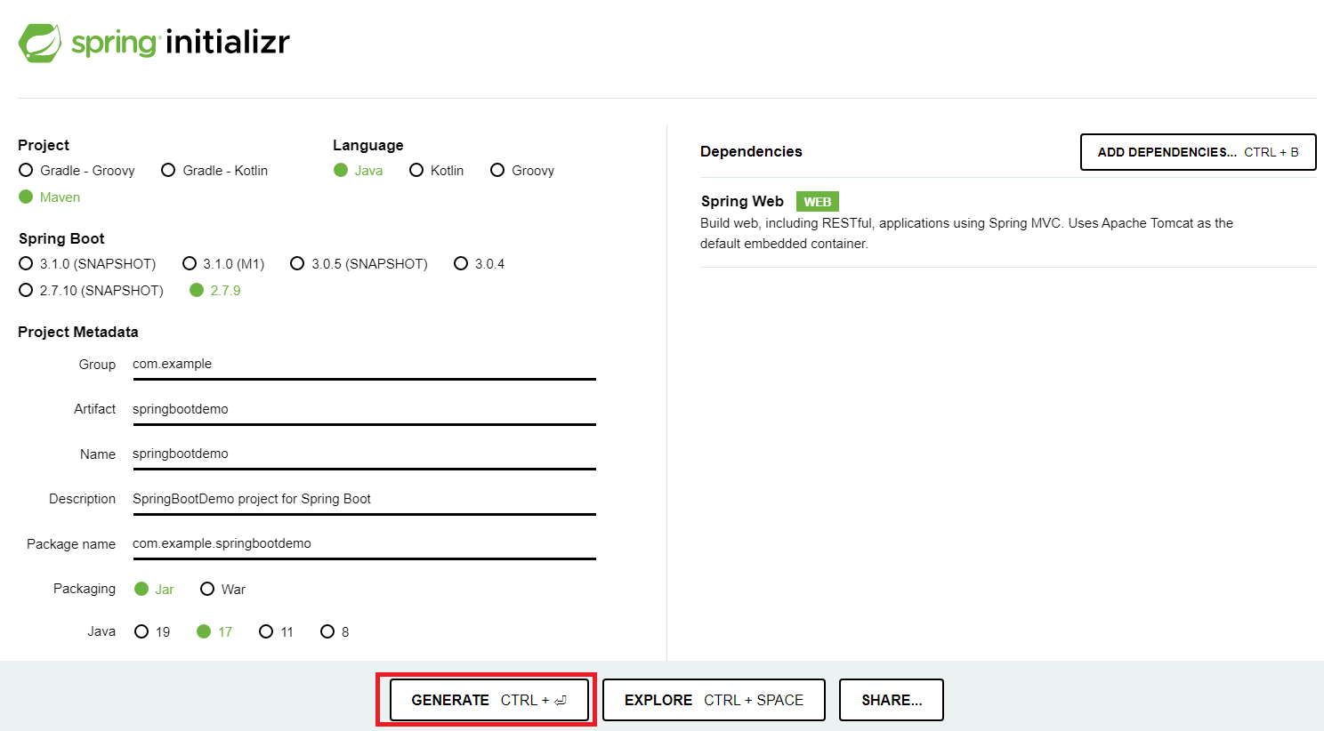Click the Spring Web description text
Image resolution: width=1324 pixels, height=731 pixels.
(966, 233)
